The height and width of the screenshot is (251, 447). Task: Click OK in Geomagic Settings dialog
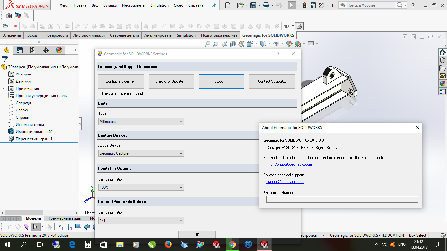pyautogui.click(x=197, y=235)
